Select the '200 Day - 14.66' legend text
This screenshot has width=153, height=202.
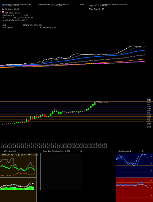[x=12, y=13]
